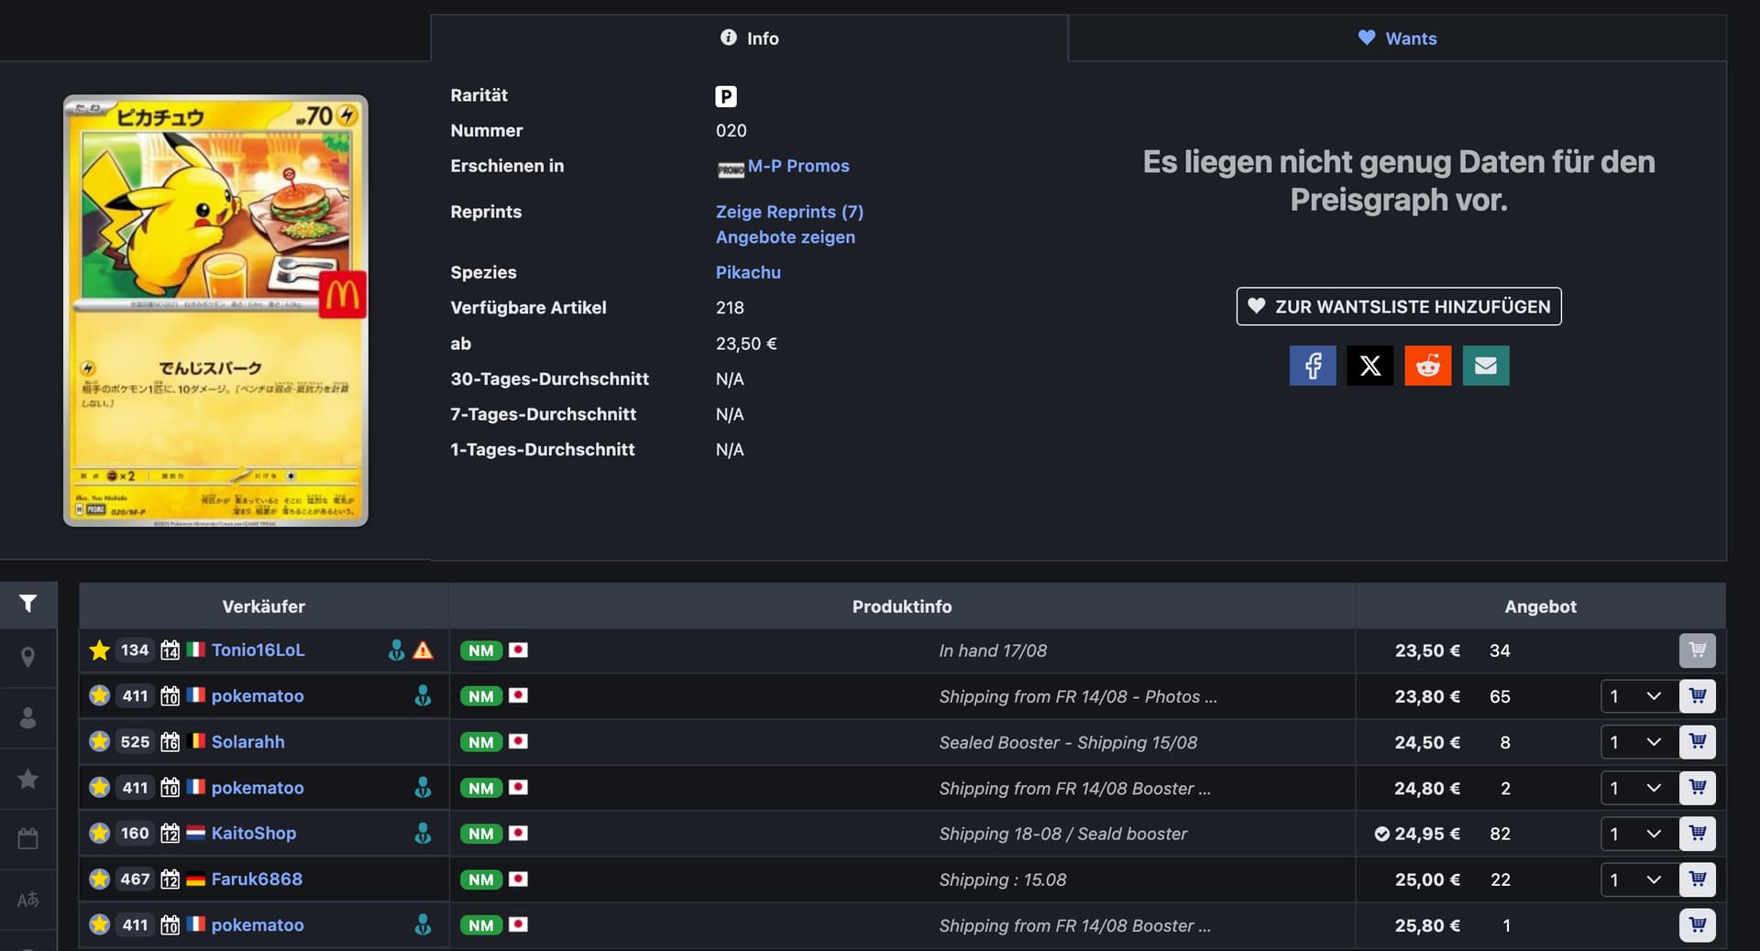1760x951 pixels.
Task: Sort by Angebot column header
Action: tap(1540, 607)
